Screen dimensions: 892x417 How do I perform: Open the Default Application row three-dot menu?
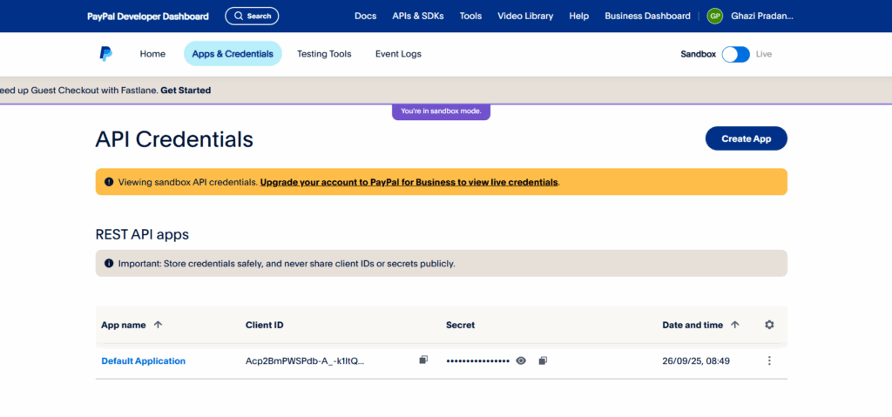(769, 360)
